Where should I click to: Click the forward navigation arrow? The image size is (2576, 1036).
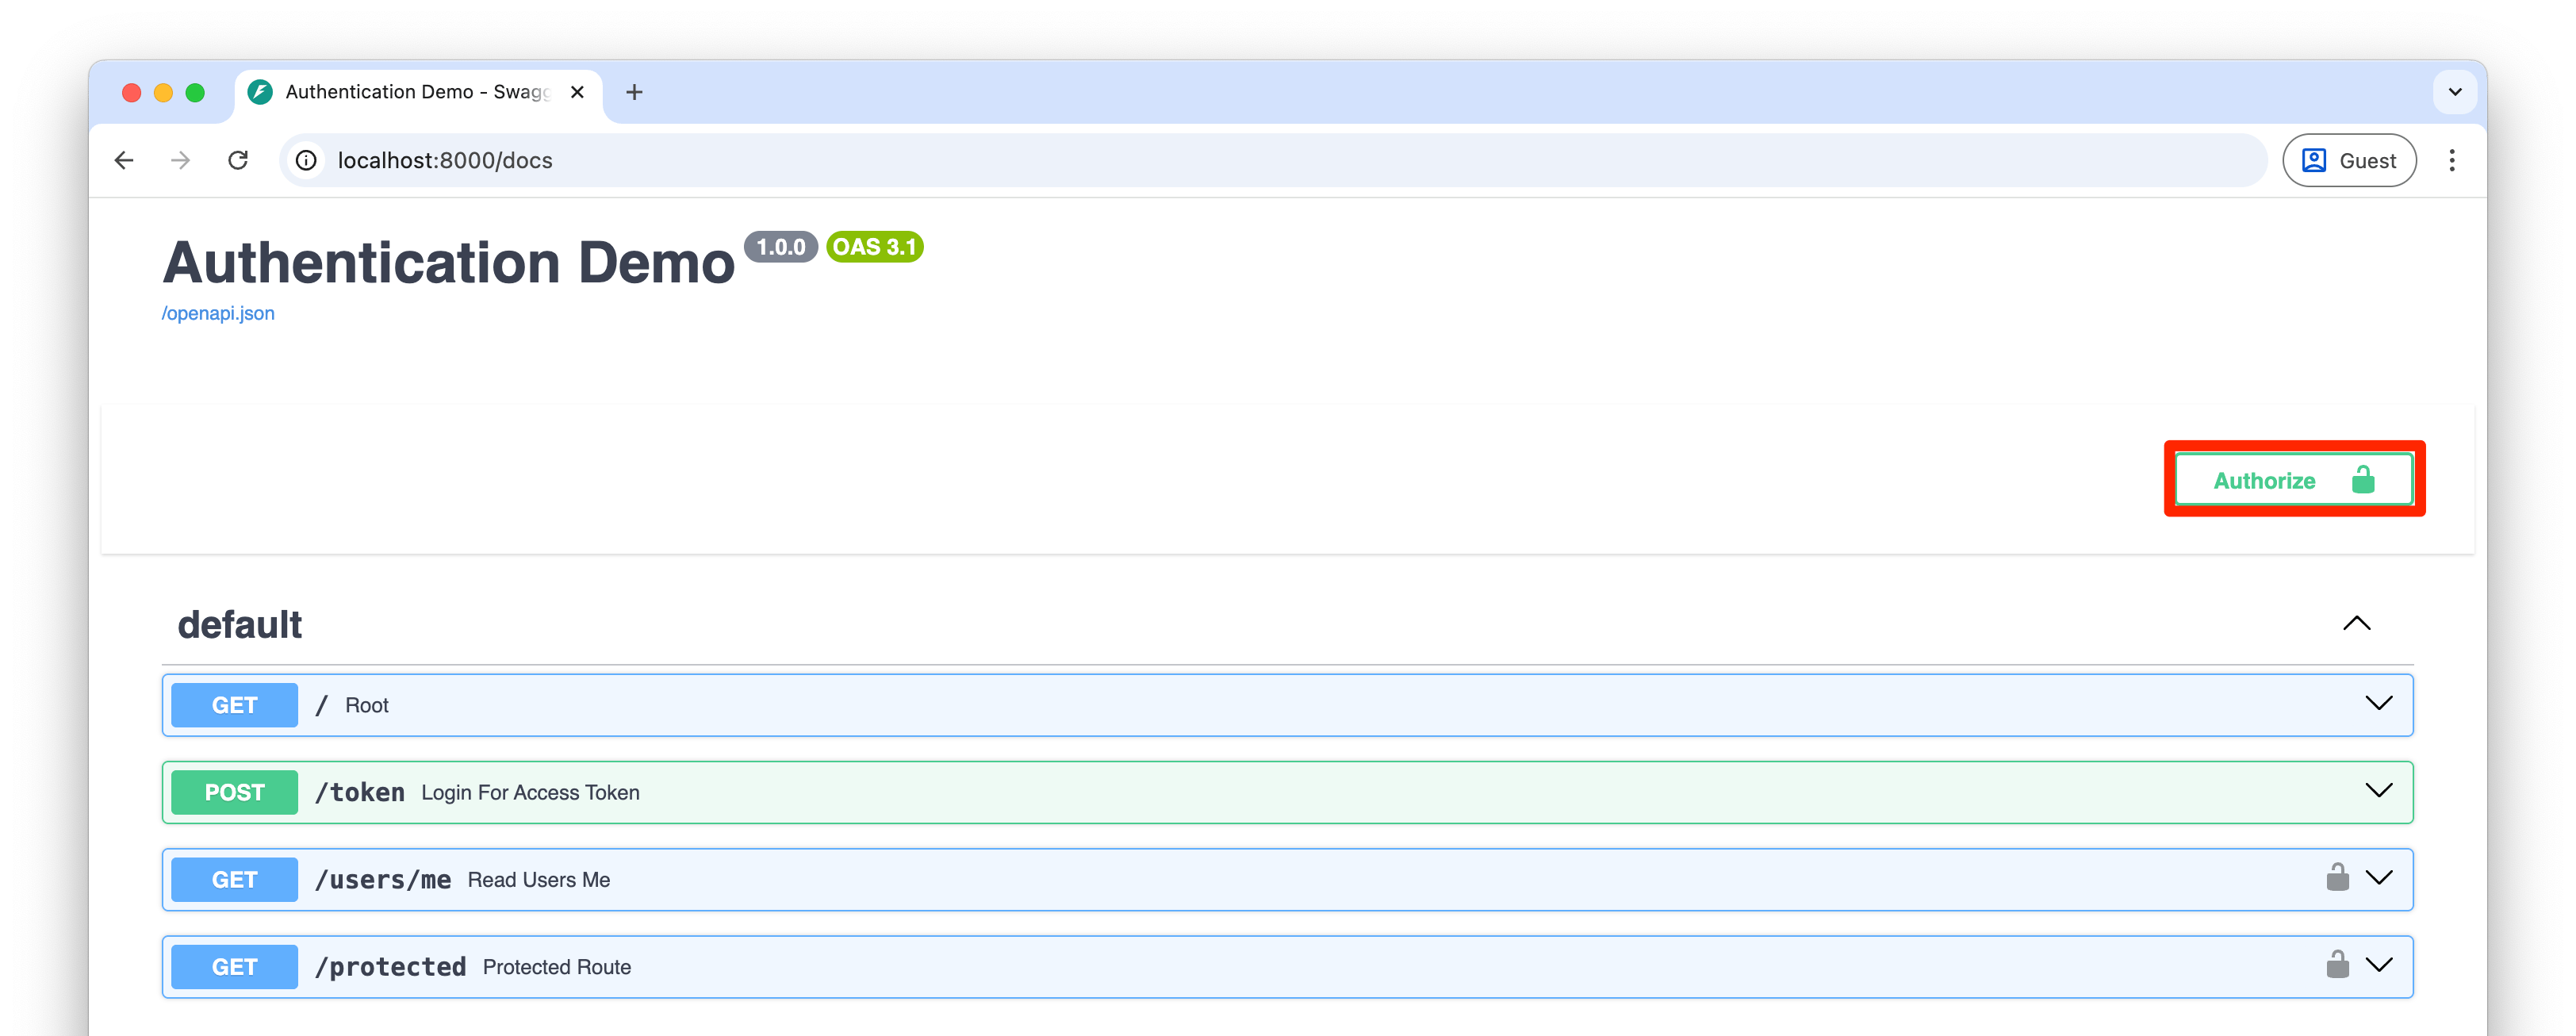pos(181,160)
